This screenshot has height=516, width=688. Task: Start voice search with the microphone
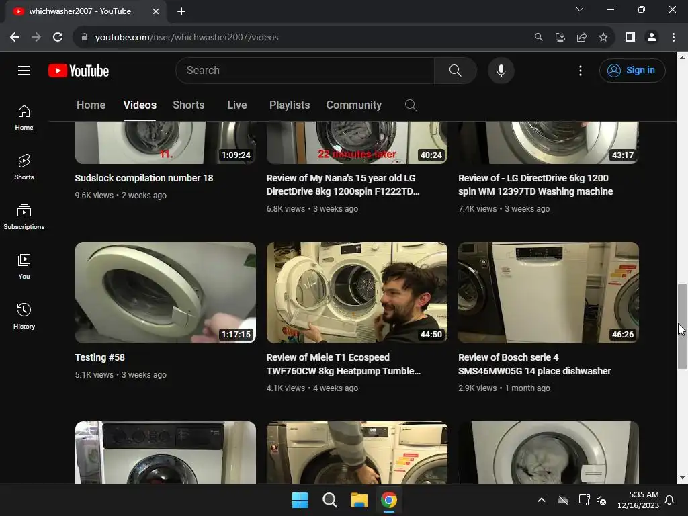point(501,70)
